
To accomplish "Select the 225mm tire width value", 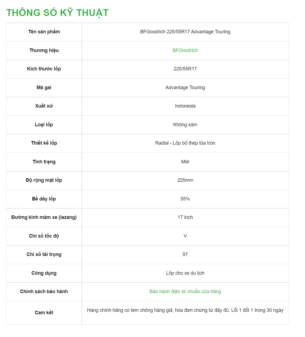I will 185,180.
